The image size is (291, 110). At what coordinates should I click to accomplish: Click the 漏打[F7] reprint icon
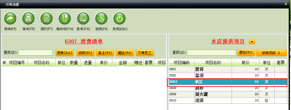[x=47, y=18]
